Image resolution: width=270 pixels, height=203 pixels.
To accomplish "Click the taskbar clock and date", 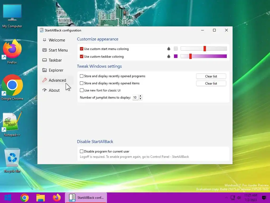I will pos(250,198).
